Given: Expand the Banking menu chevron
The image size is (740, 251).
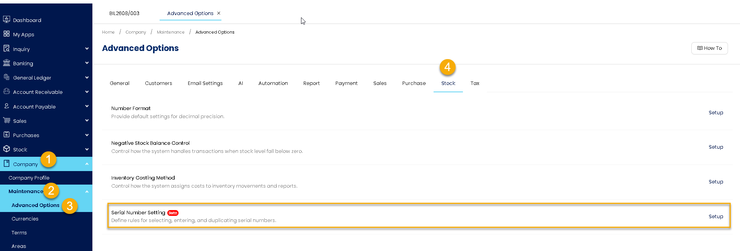Looking at the screenshot, I should (87, 63).
